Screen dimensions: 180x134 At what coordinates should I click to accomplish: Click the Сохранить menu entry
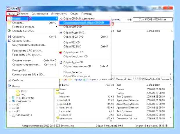click(33, 37)
